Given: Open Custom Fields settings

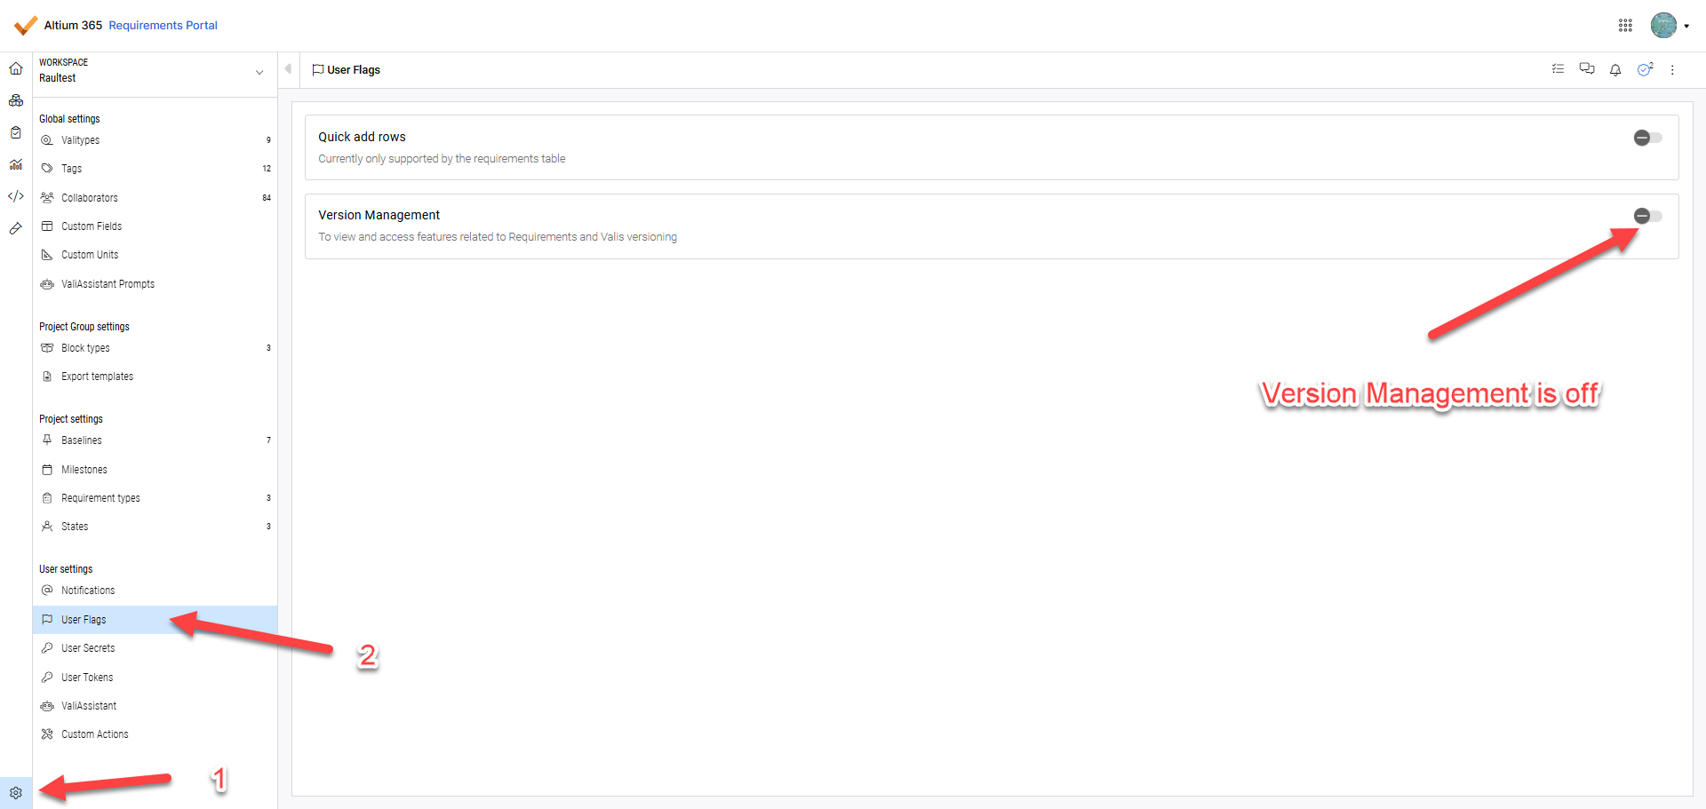Looking at the screenshot, I should (155, 226).
